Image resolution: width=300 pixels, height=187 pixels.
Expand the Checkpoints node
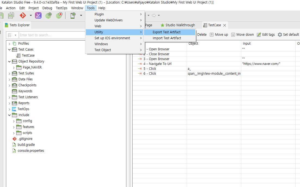[9, 86]
